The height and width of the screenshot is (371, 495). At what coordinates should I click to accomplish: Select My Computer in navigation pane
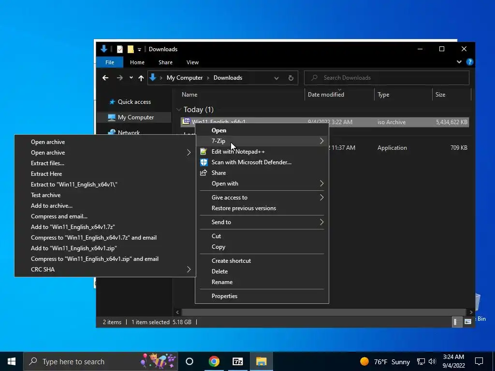tap(134, 117)
